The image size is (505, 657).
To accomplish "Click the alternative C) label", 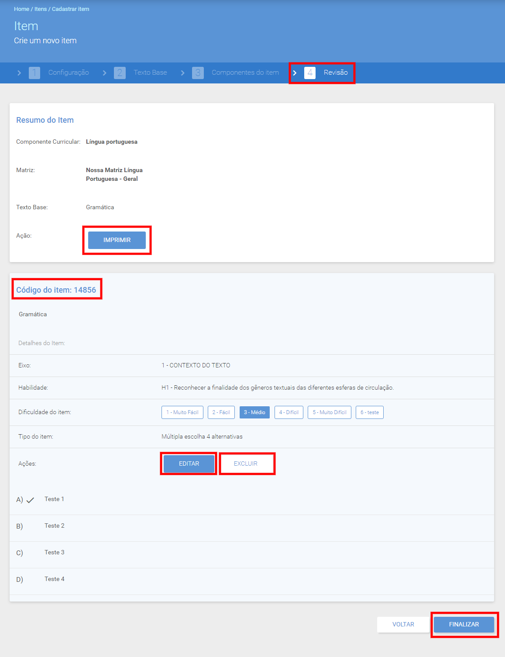I will pos(20,553).
